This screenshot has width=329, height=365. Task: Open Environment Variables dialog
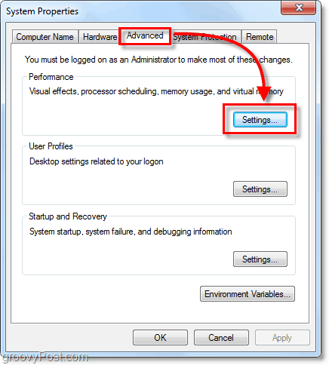[x=248, y=294]
